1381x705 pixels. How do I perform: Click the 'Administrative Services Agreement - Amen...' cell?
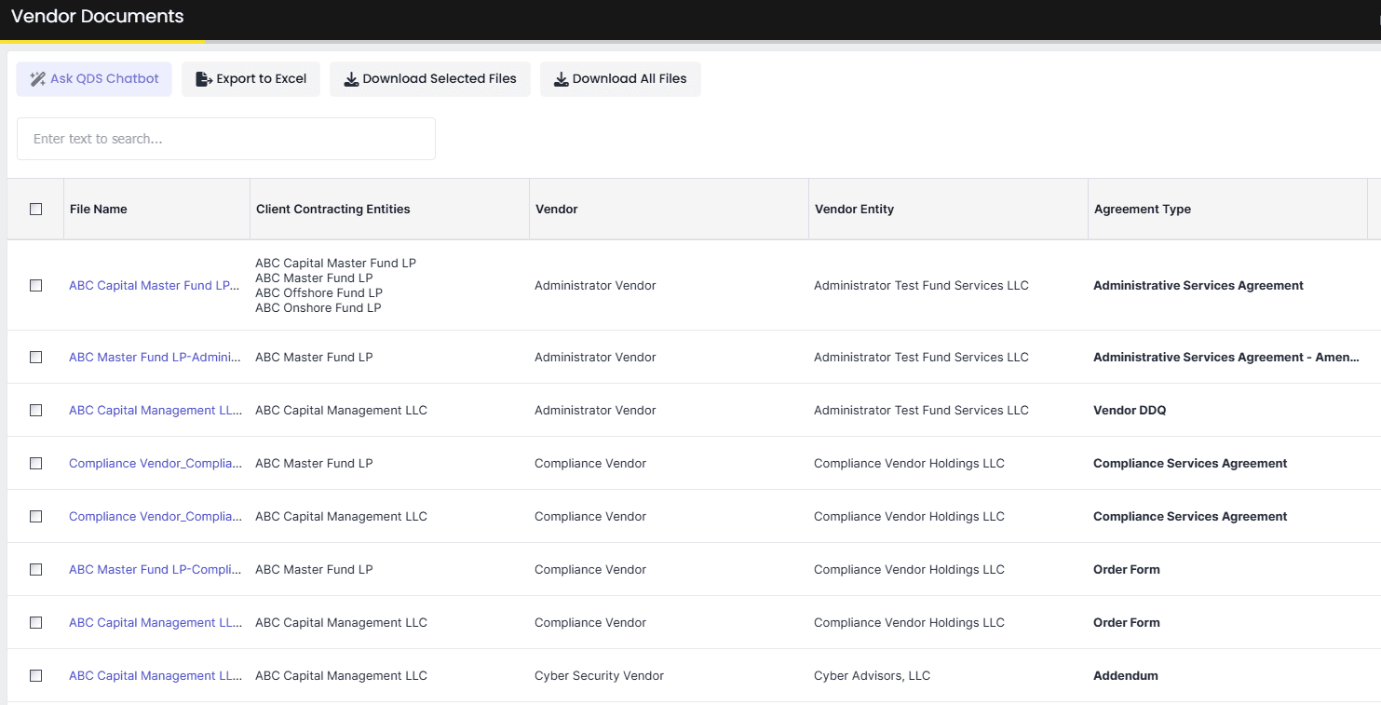point(1226,358)
